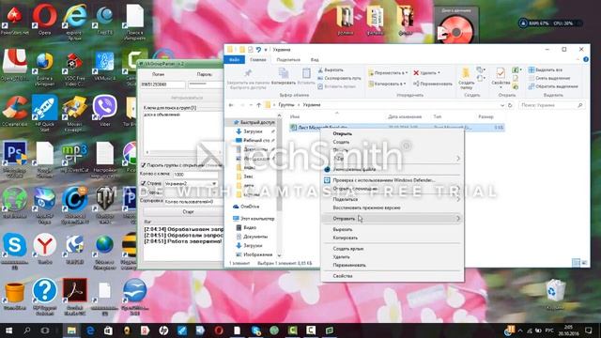This screenshot has width=601, height=338.
Task: Open the PokerStars.net desktop shortcut
Action: coord(15,18)
